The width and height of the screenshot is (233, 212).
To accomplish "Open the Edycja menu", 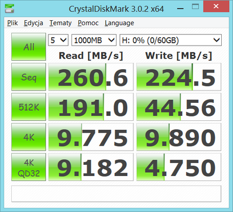I will click(x=33, y=23).
